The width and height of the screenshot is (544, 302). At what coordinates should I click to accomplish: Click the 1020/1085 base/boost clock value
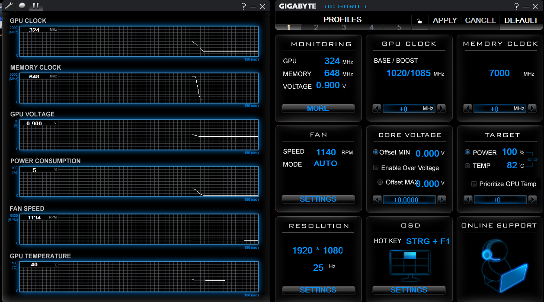point(409,73)
